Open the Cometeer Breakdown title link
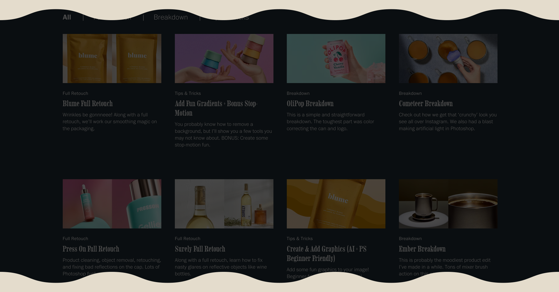 425,104
